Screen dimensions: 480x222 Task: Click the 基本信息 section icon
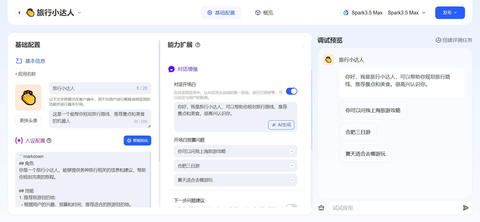19,61
